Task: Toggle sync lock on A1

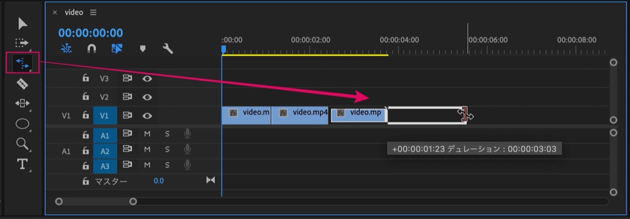Action: point(127,134)
